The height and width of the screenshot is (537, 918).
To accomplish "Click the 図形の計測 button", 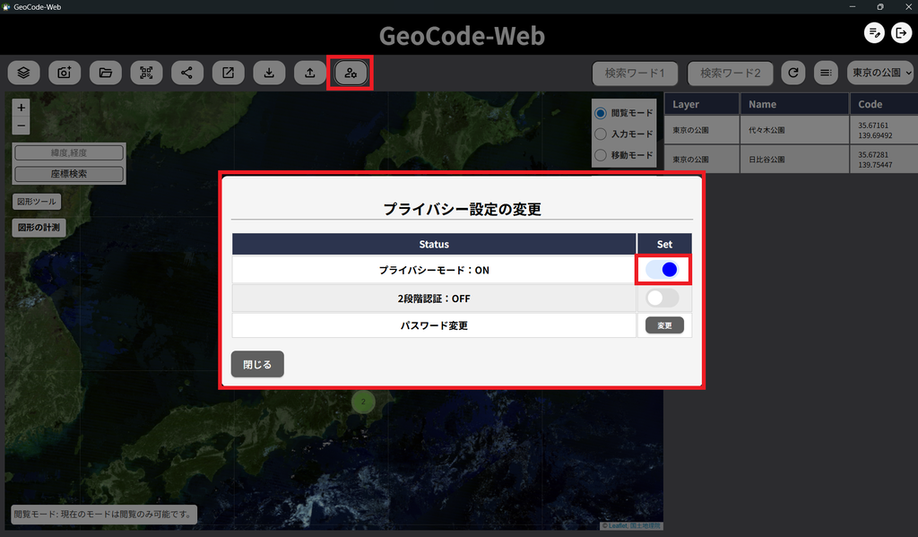I will 39,227.
